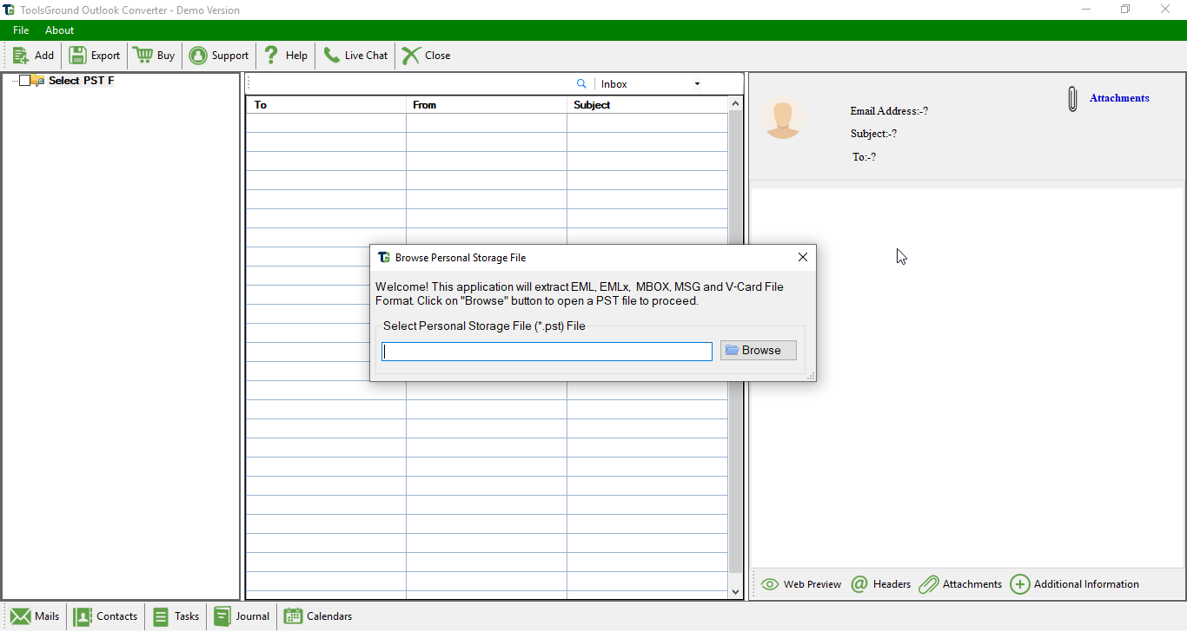Click the mail list scrollbar down arrow
The width and height of the screenshot is (1187, 632).
[736, 591]
